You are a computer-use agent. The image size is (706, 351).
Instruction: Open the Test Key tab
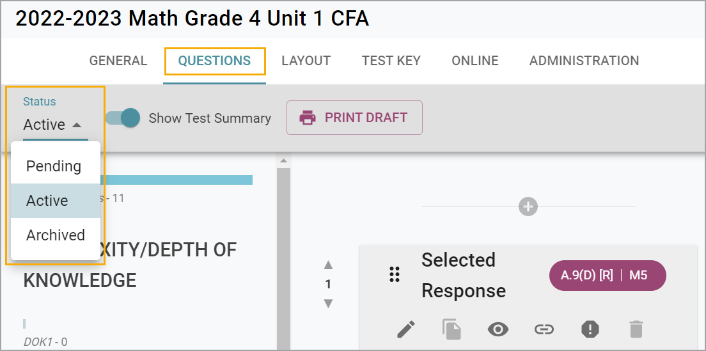[x=391, y=61]
